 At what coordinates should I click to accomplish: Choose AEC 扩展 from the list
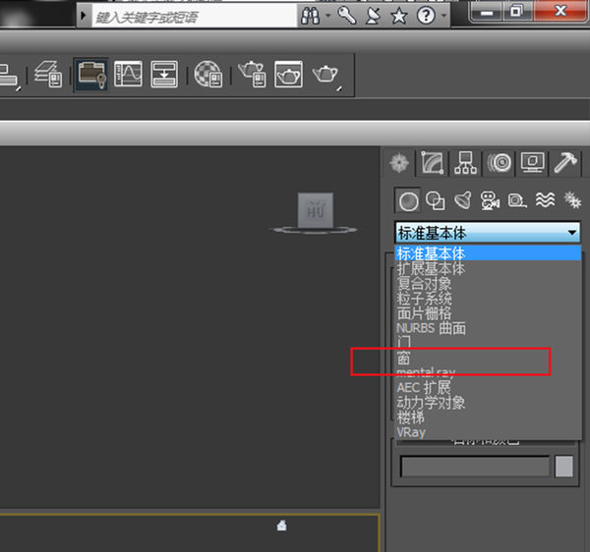pos(488,387)
